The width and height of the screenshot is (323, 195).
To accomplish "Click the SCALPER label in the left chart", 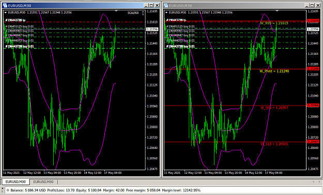I will (133, 13).
